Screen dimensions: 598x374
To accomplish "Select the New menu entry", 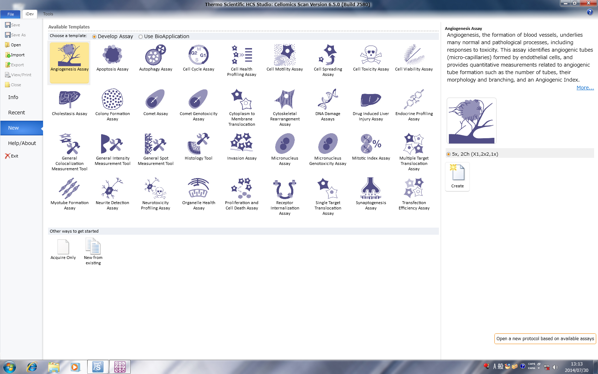I will (21, 128).
